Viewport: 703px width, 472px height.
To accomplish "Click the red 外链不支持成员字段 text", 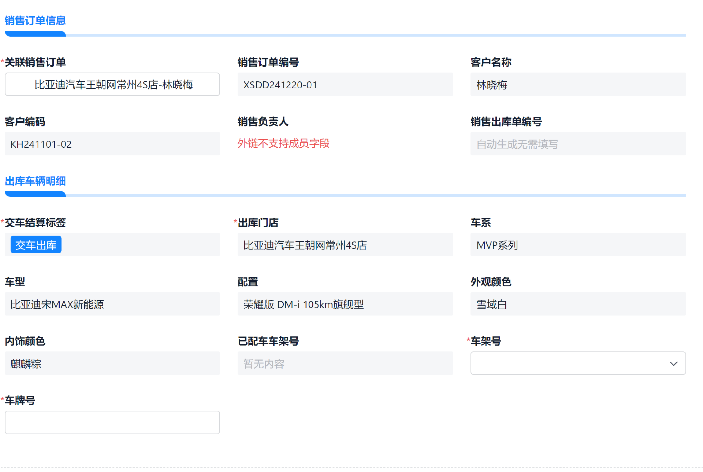I will coord(283,143).
